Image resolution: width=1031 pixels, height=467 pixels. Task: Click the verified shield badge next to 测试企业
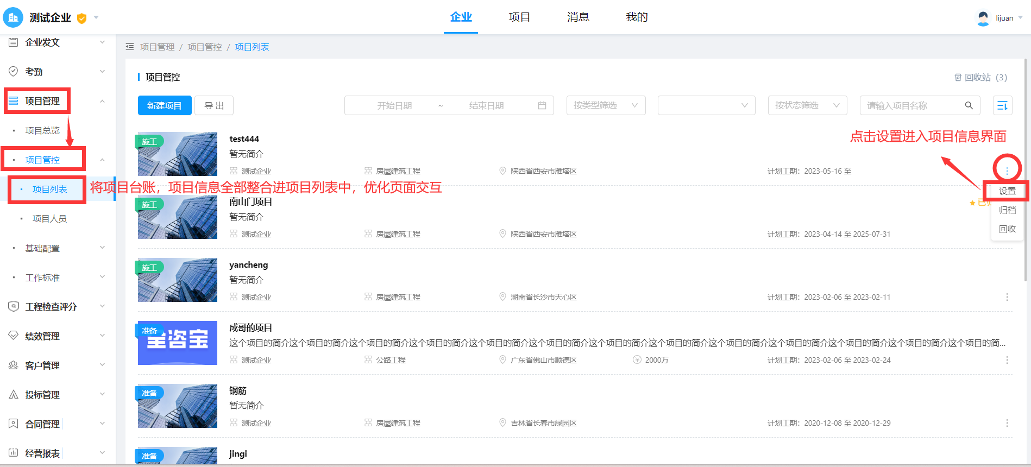pos(82,18)
